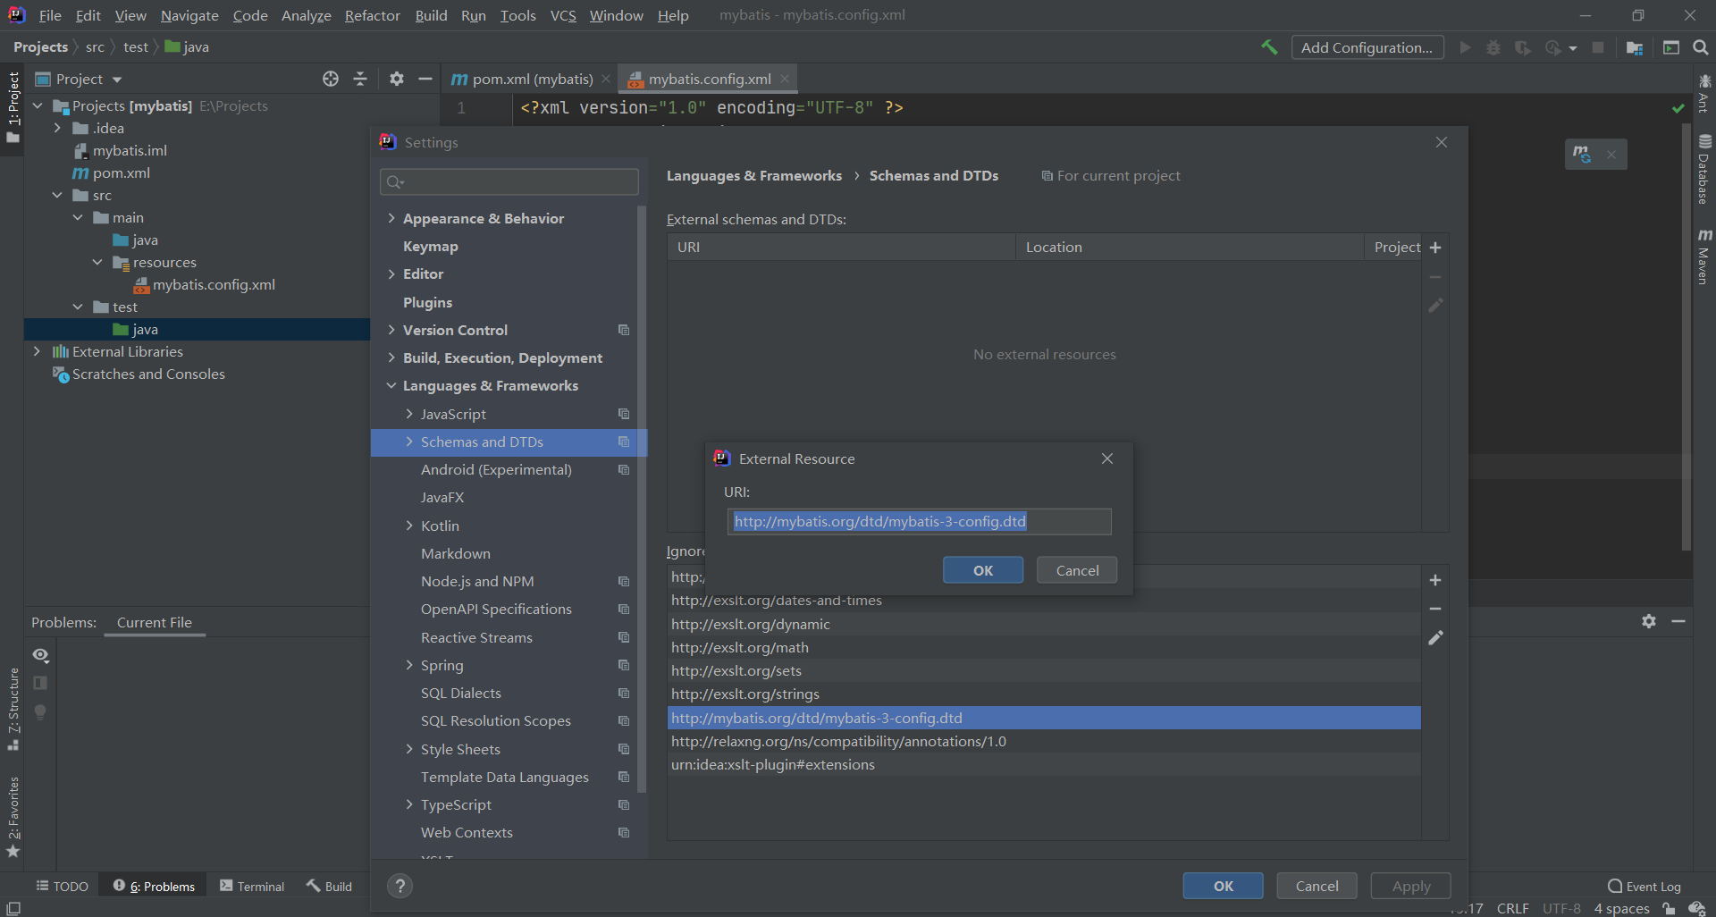Click settings tree vertical scrollbar
The width and height of the screenshot is (1716, 917).
click(x=641, y=499)
